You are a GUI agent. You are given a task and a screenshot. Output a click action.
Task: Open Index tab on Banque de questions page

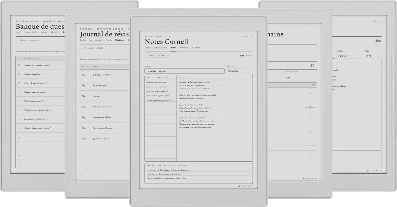point(18,33)
